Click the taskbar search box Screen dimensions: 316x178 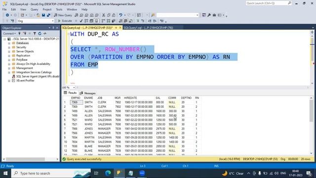pyautogui.click(x=51, y=173)
